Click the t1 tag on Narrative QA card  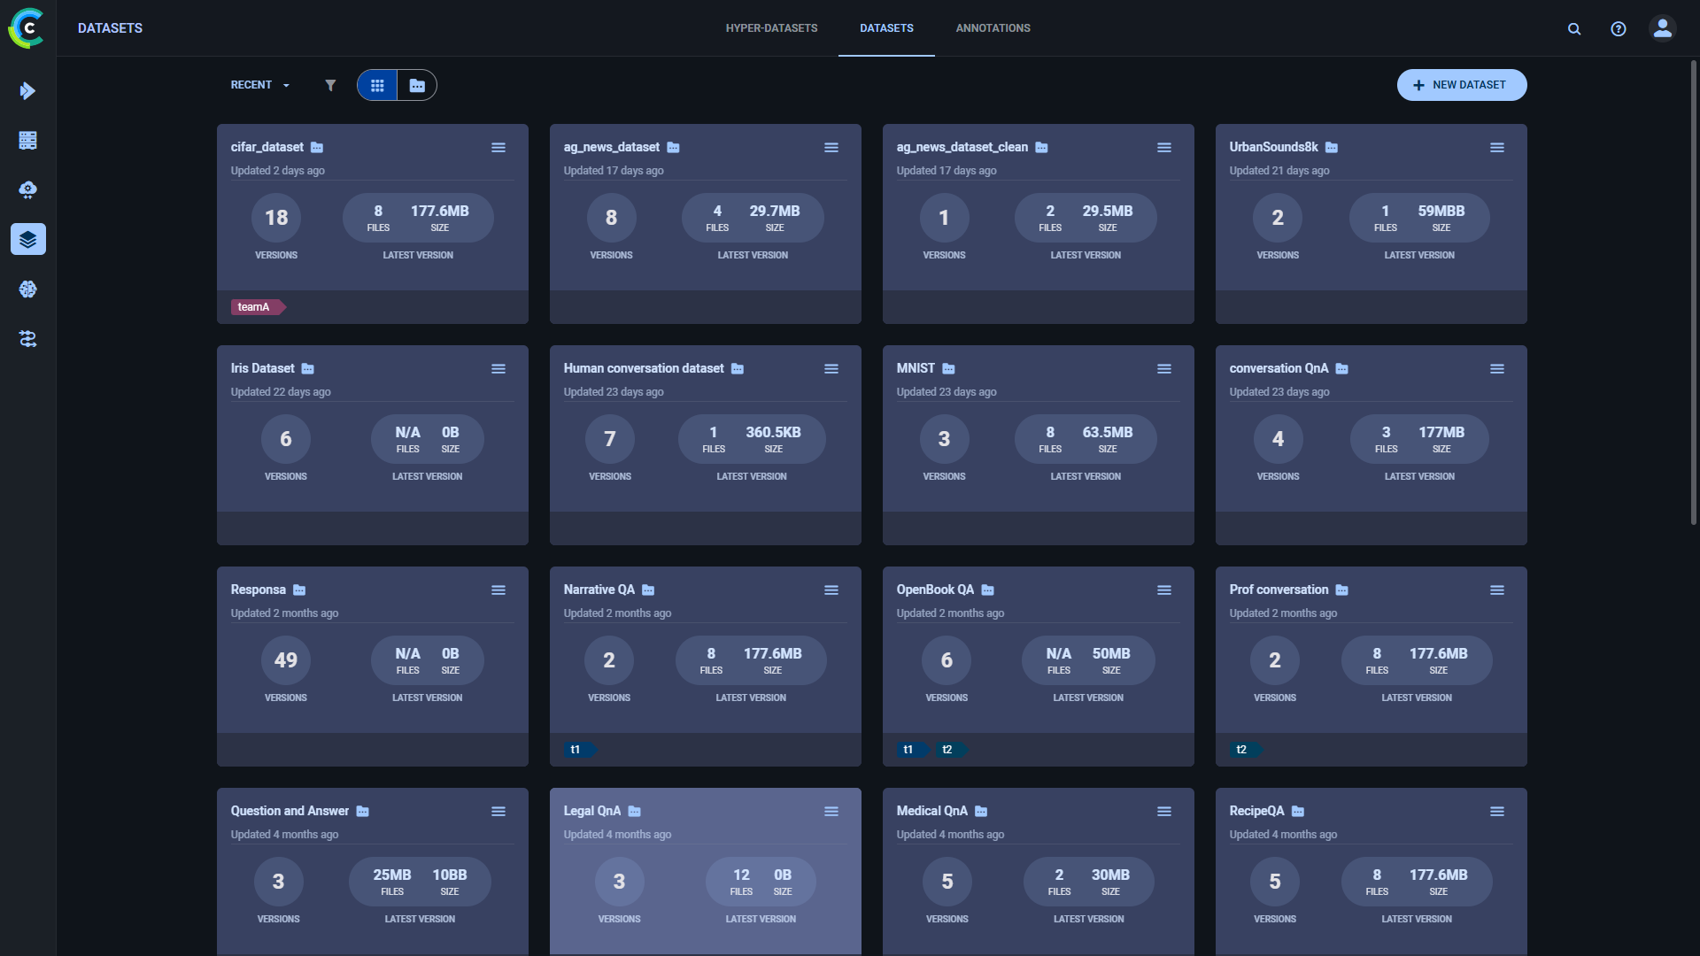[x=575, y=750]
